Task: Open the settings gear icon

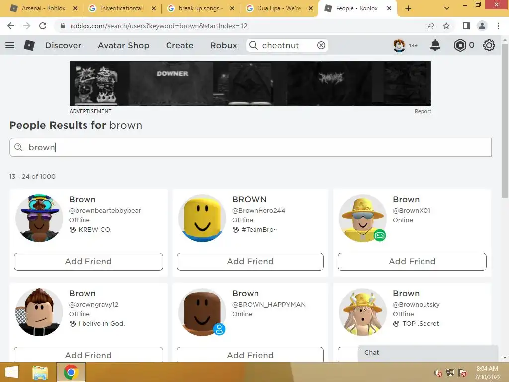Action: 489,45
